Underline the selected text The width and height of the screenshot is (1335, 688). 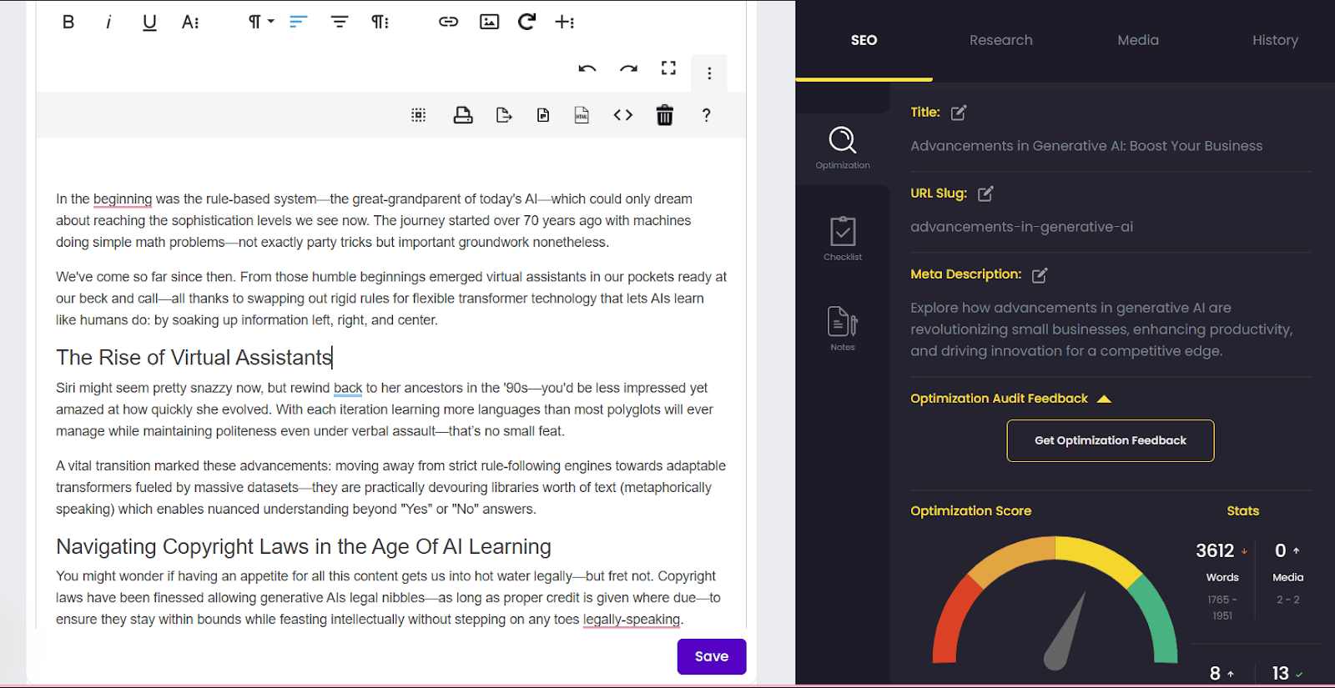point(149,23)
